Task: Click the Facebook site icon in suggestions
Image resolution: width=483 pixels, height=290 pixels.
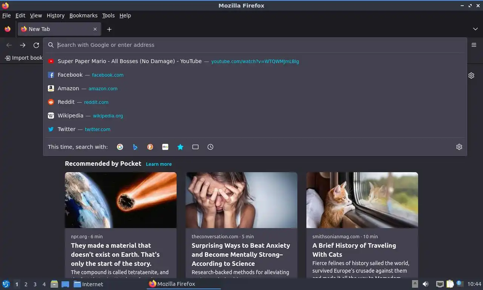Action: point(51,75)
